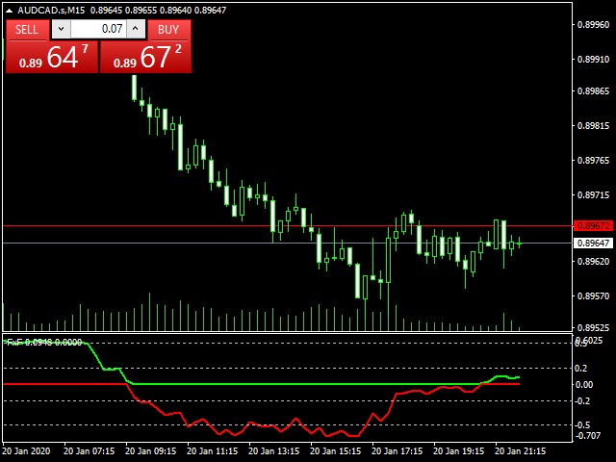Increase trade volume with up arrow
Image resolution: width=616 pixels, height=462 pixels.
click(x=136, y=29)
